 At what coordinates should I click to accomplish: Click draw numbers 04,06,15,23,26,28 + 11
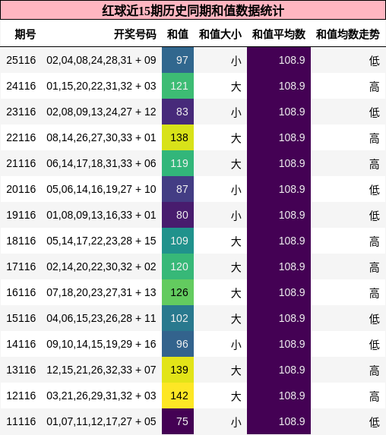click(101, 318)
